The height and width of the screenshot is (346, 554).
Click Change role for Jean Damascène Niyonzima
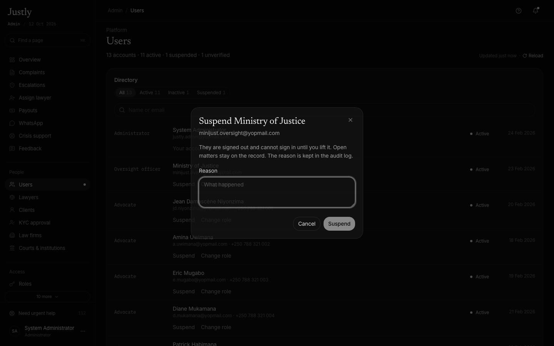(x=216, y=220)
